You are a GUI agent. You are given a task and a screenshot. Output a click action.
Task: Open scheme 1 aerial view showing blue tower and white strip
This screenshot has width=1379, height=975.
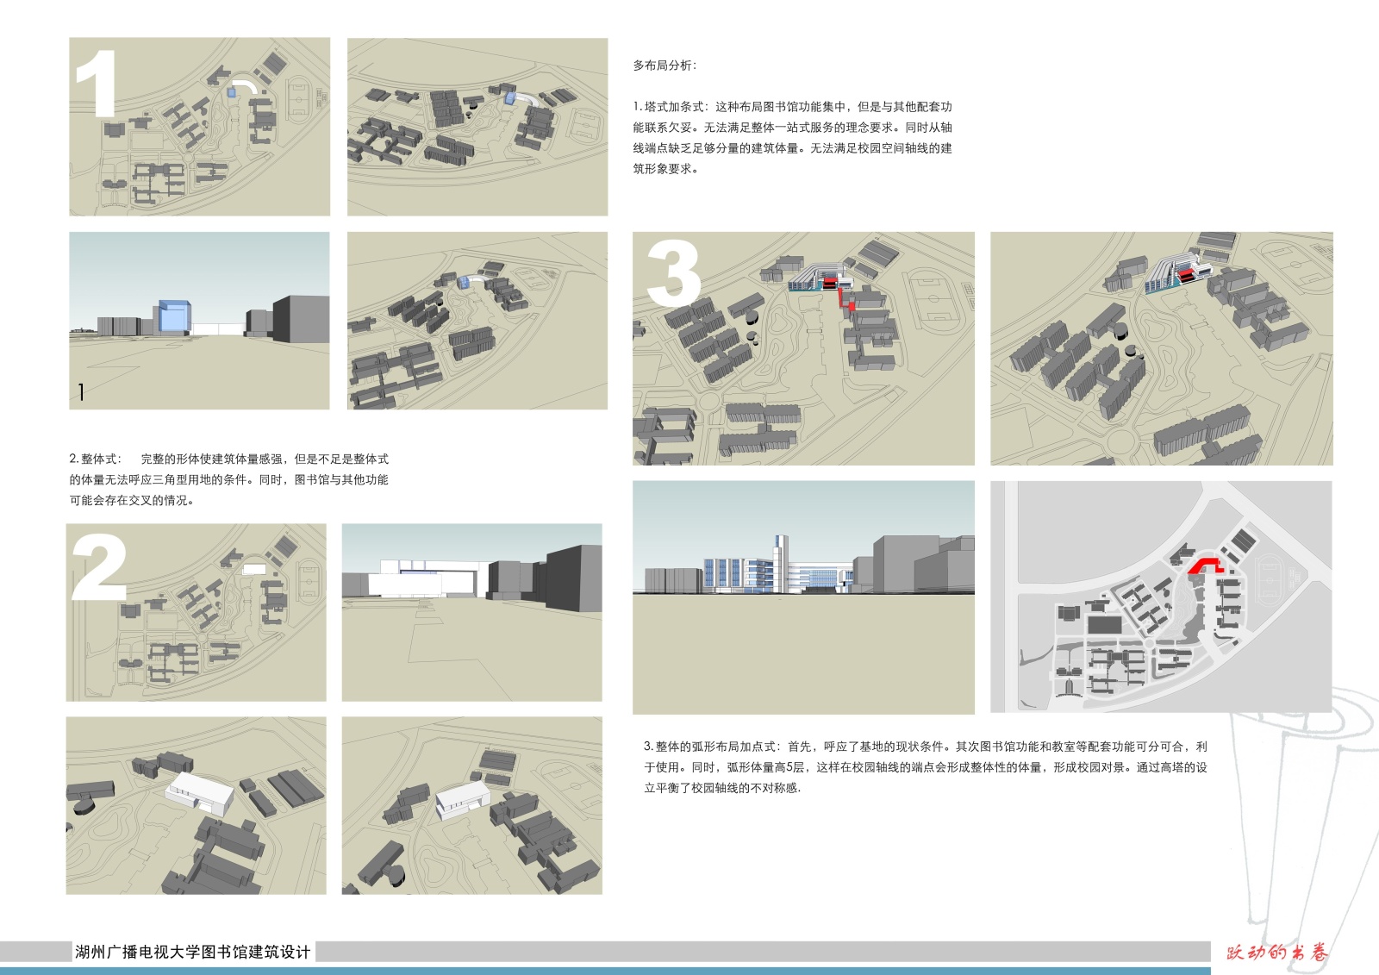click(x=477, y=127)
